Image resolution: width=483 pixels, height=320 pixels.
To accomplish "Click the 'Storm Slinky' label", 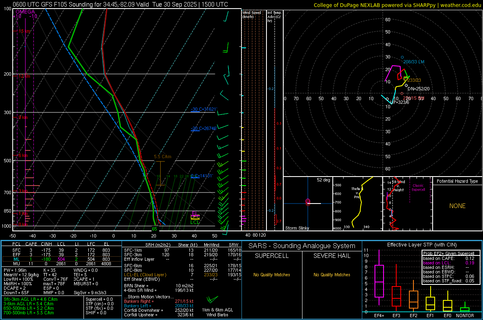I will pyautogui.click(x=297, y=228).
